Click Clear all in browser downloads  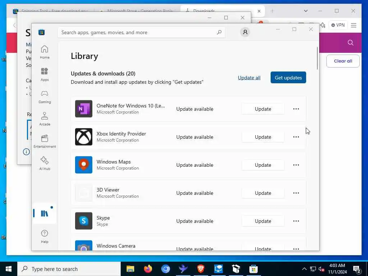pos(343,61)
